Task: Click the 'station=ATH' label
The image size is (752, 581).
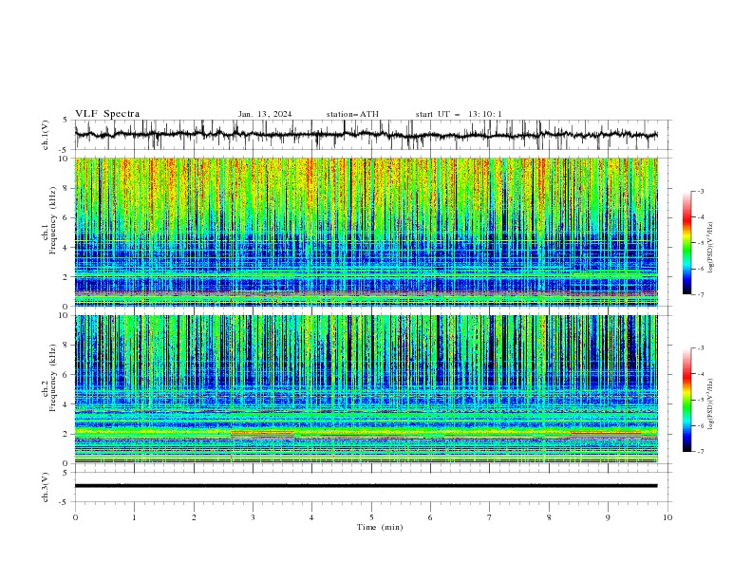Action: [x=352, y=114]
